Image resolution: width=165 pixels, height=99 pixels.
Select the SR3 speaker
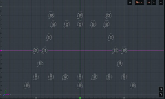point(120,64)
